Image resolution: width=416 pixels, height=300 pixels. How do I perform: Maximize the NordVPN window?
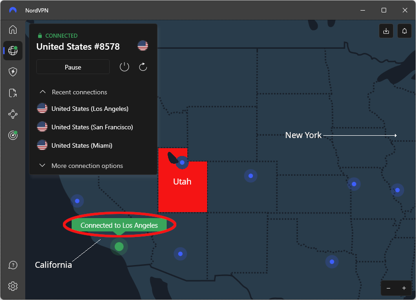(x=384, y=11)
